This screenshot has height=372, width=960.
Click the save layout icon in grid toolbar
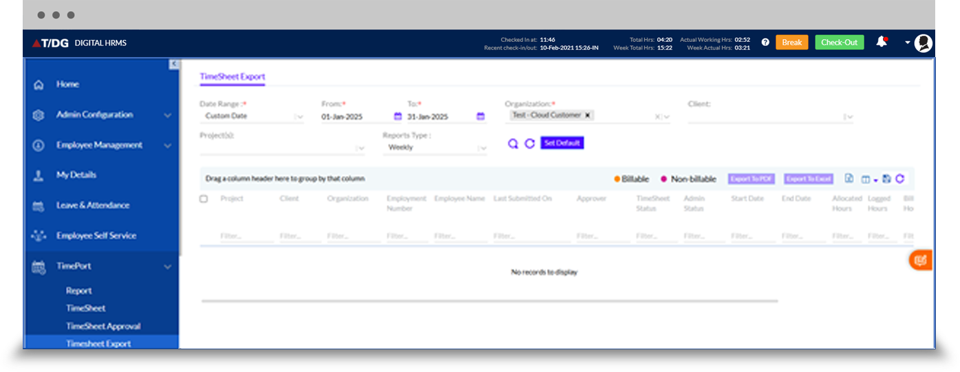(x=886, y=178)
